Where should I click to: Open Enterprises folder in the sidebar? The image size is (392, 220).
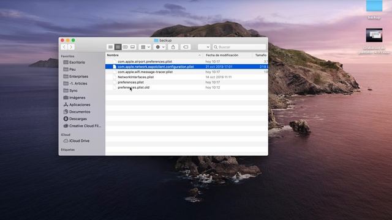pos(78,76)
